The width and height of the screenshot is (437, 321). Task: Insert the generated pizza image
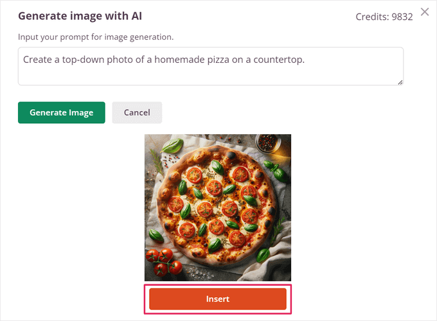[218, 299]
